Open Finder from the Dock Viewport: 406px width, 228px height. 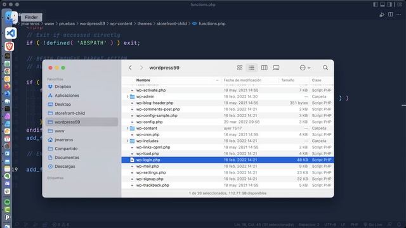click(x=11, y=18)
